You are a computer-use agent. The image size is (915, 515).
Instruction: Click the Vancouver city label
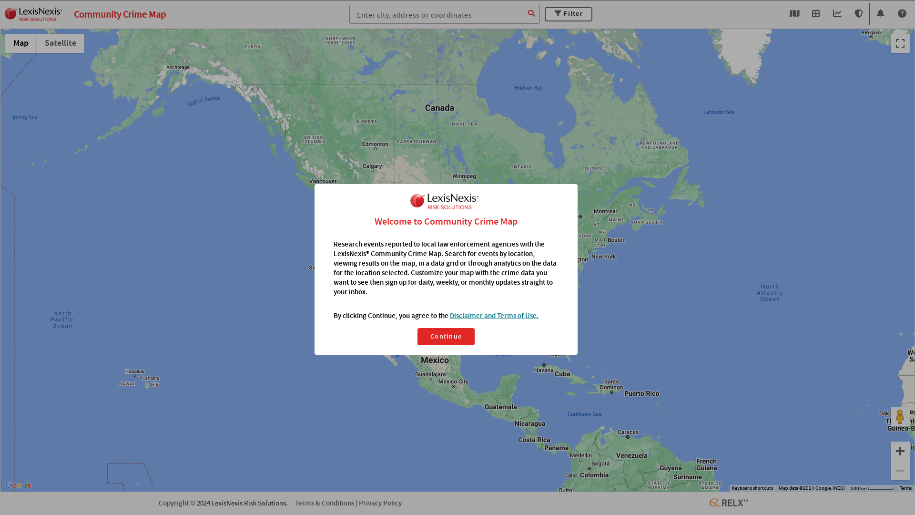coord(323,181)
